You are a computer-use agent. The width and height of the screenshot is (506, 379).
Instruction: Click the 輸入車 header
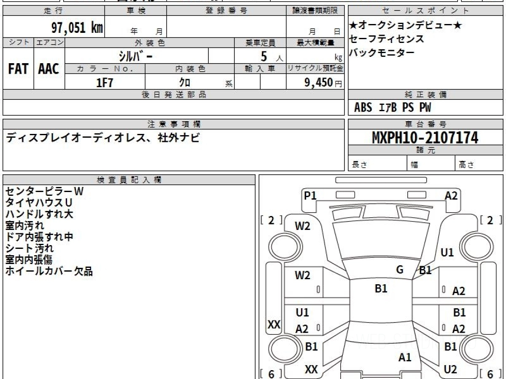coord(260,69)
